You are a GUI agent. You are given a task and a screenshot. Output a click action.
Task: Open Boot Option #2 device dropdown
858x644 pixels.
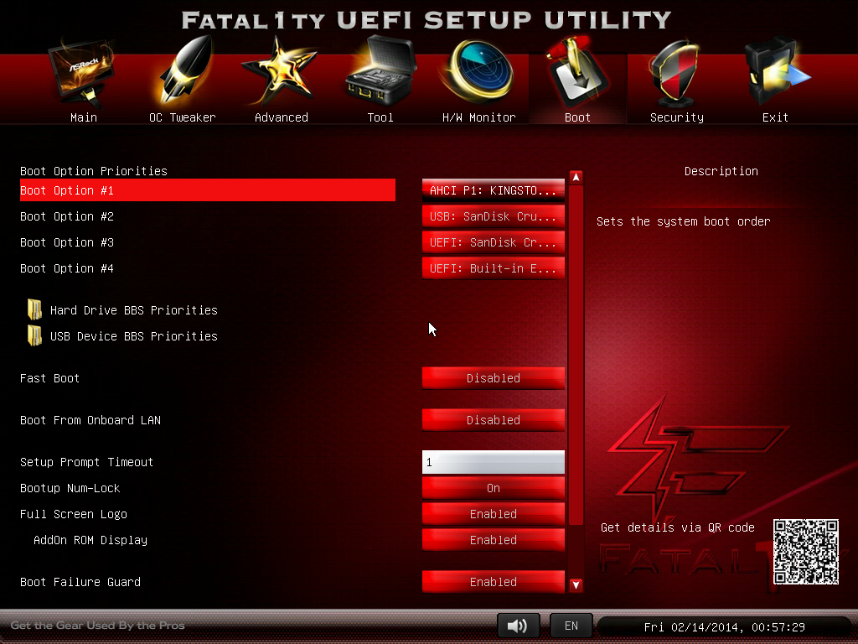coord(493,216)
